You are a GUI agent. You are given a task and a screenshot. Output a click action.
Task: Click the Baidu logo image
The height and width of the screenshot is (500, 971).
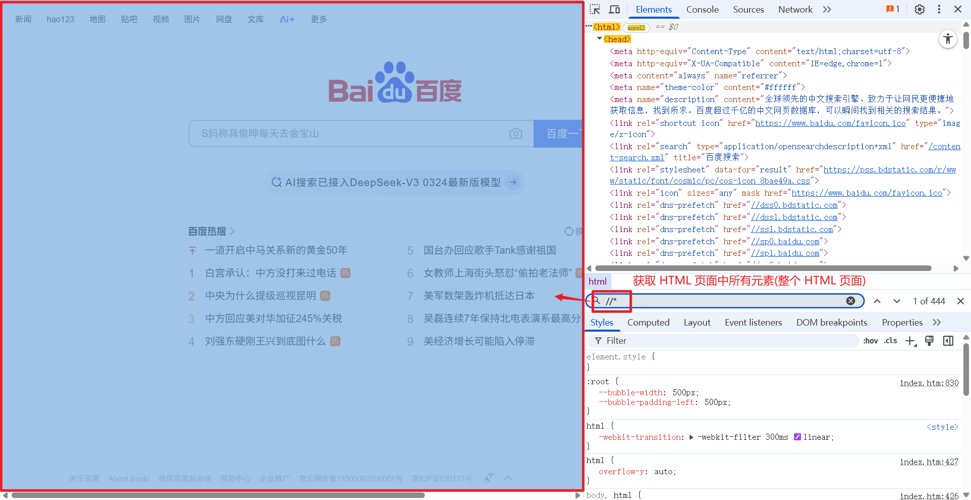point(395,82)
